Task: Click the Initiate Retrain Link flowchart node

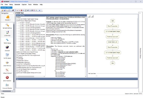Action: click(x=112, y=42)
